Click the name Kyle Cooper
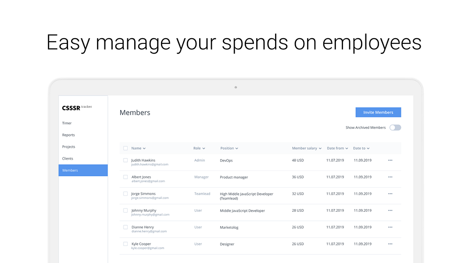 click(141, 244)
